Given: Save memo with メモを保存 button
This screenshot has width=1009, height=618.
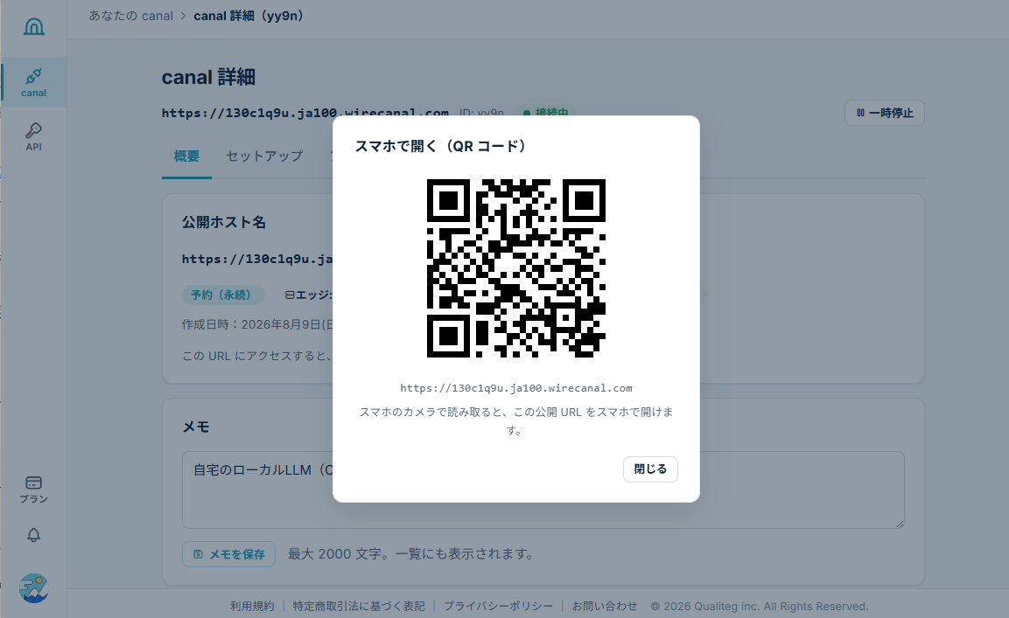Looking at the screenshot, I should (x=228, y=553).
